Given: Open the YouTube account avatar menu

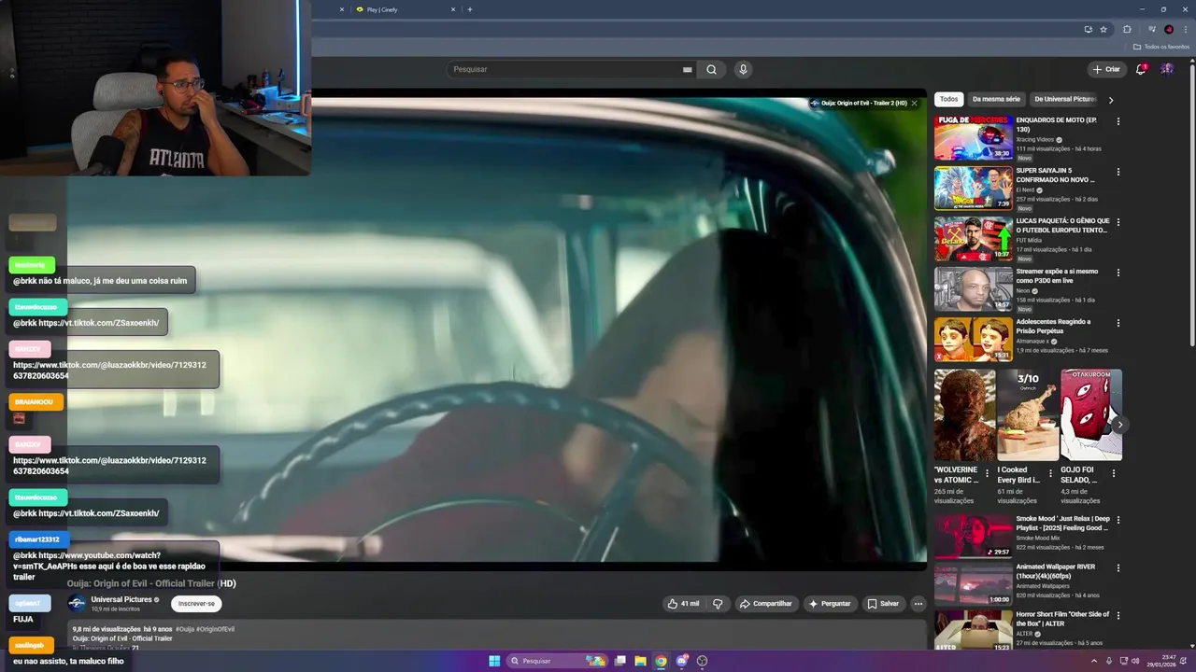Looking at the screenshot, I should (1167, 69).
